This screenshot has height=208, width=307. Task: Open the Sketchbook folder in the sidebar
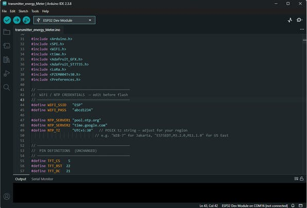[7, 32]
